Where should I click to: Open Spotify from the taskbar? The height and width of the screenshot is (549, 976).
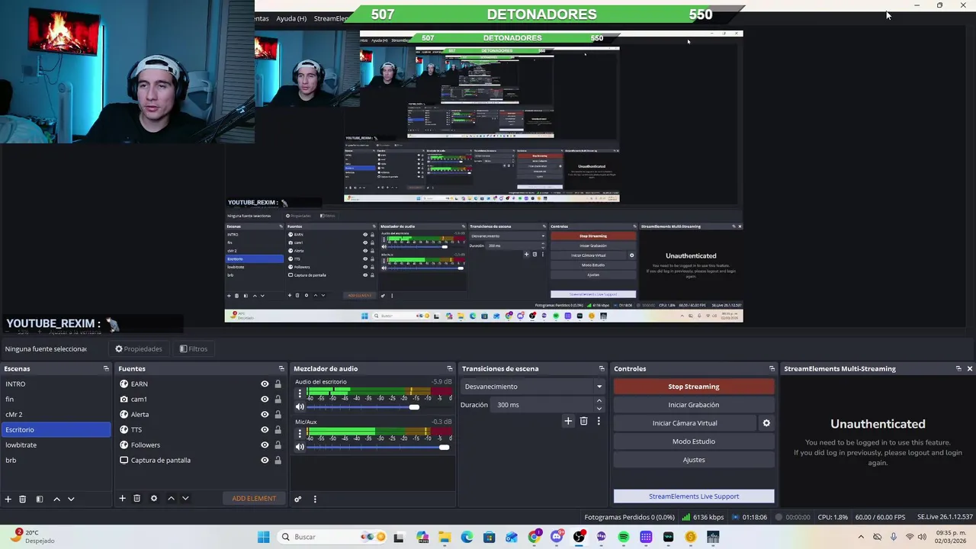click(624, 537)
